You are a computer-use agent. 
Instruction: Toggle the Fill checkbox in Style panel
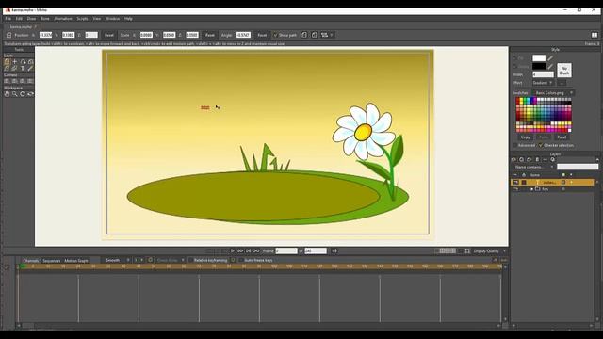514,58
